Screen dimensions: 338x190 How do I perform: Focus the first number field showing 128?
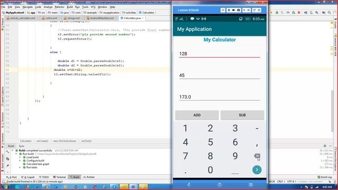pyautogui.click(x=220, y=54)
